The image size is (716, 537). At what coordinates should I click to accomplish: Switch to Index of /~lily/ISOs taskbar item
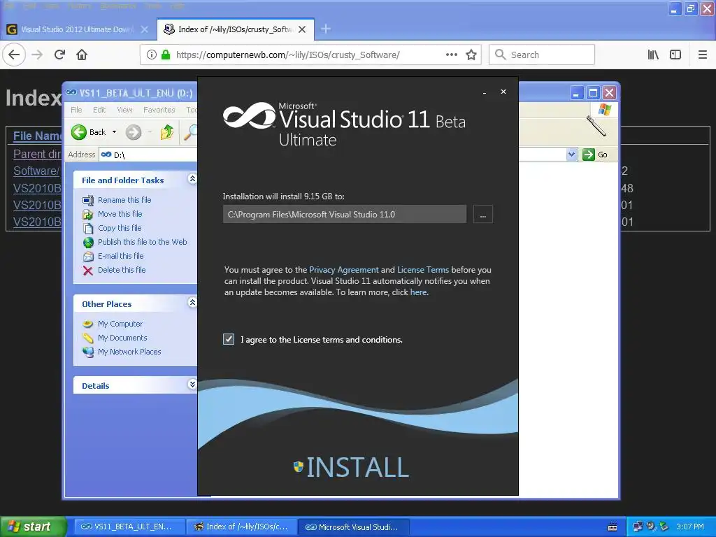(242, 527)
